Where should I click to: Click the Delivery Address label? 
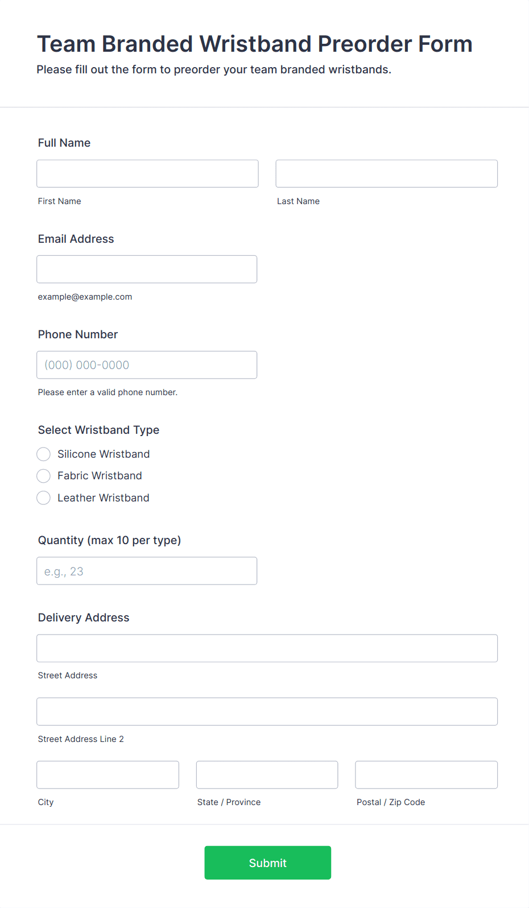84,617
